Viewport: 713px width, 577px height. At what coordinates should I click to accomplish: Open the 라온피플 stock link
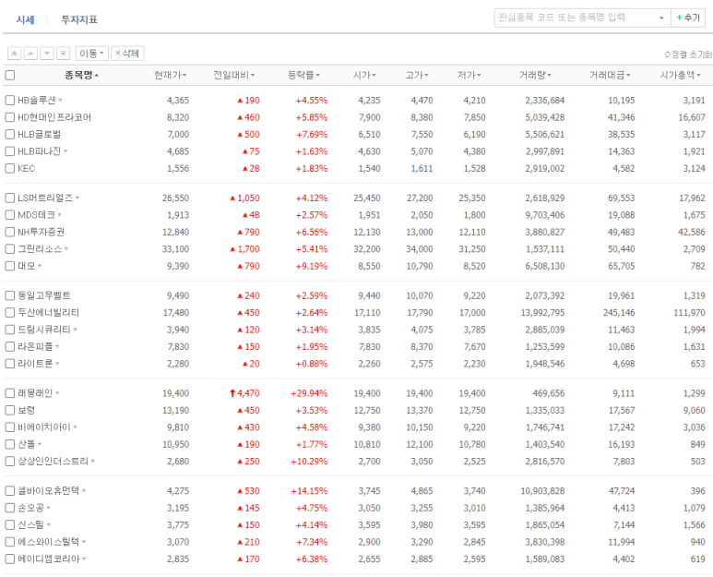point(35,347)
